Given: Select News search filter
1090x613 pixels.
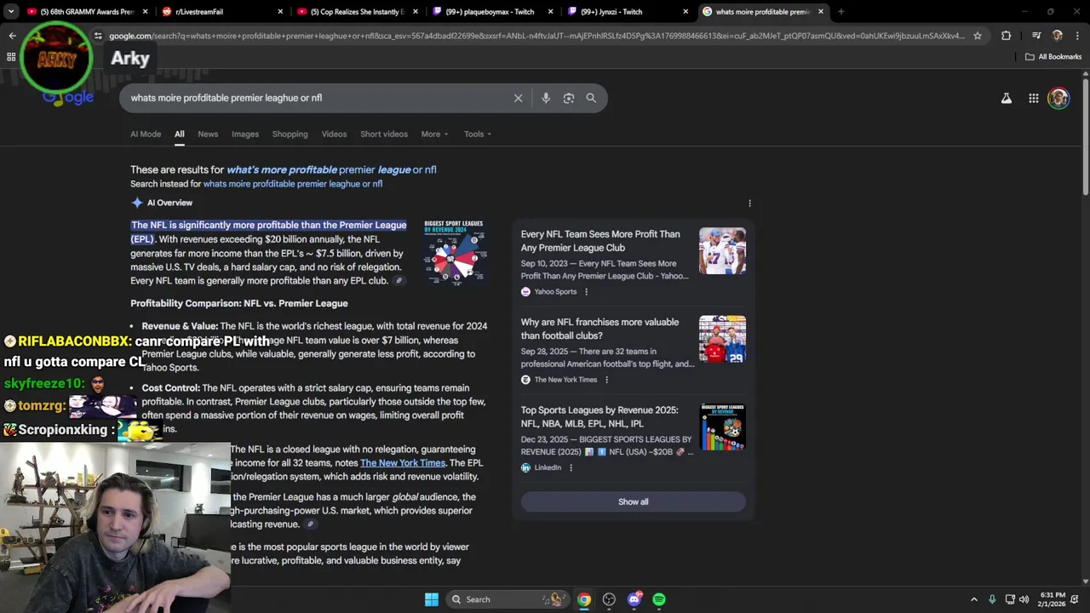Looking at the screenshot, I should (x=208, y=134).
